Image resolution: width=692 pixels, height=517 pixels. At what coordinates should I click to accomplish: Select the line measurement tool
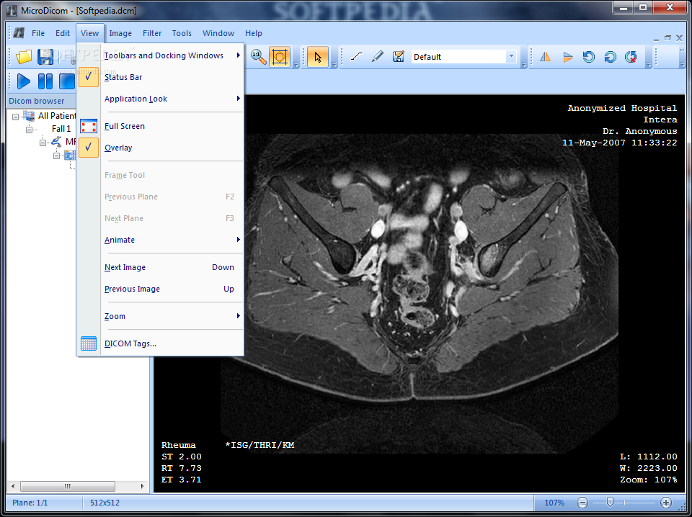coord(356,57)
